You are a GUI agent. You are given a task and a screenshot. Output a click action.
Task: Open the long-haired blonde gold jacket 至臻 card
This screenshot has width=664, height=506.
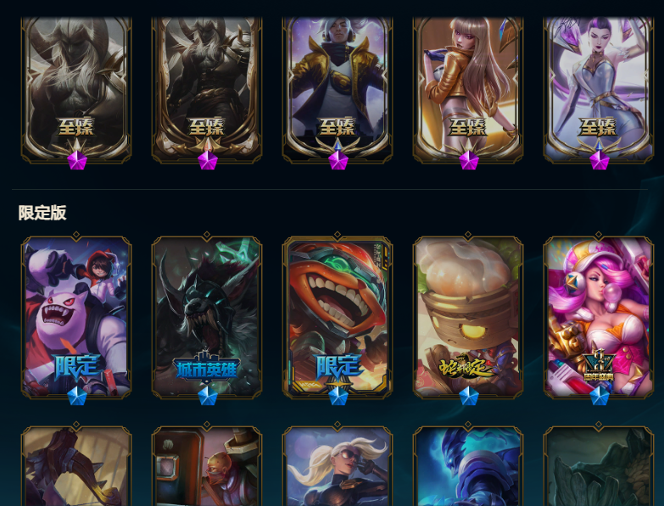point(468,90)
